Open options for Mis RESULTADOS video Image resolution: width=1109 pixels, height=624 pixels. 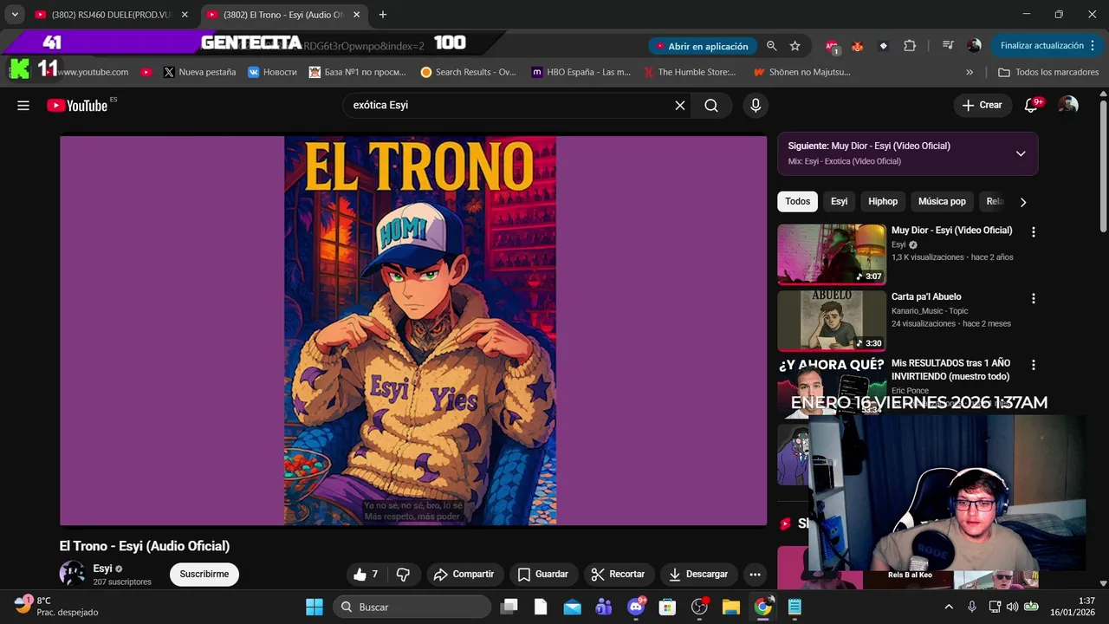1033,365
